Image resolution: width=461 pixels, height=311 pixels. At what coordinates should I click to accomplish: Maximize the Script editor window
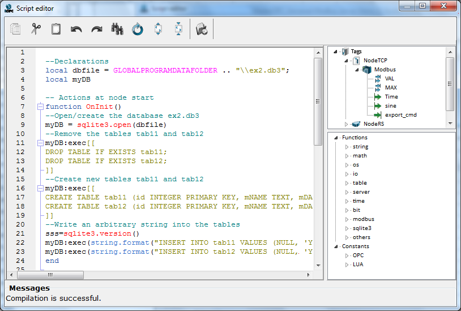tap(422, 6)
